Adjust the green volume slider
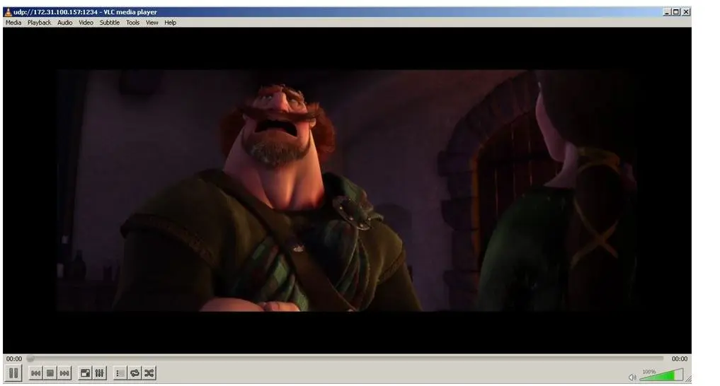Viewport: 720px width, 386px height. pos(661,375)
